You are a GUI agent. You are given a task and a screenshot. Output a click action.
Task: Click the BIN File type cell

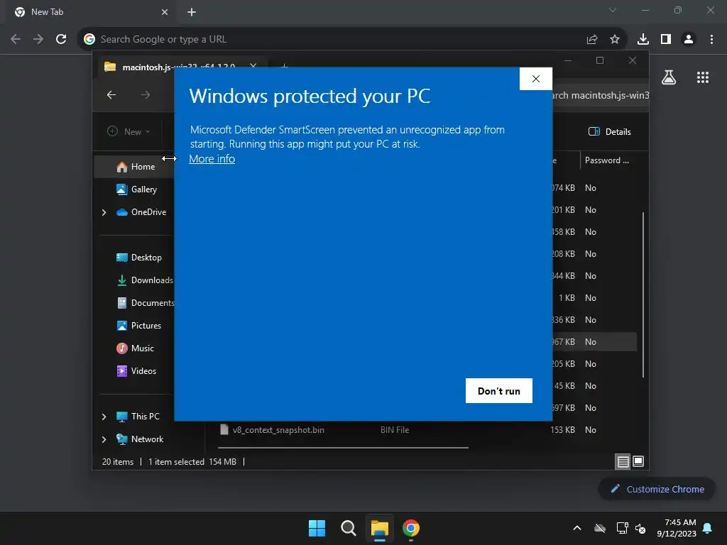395,429
